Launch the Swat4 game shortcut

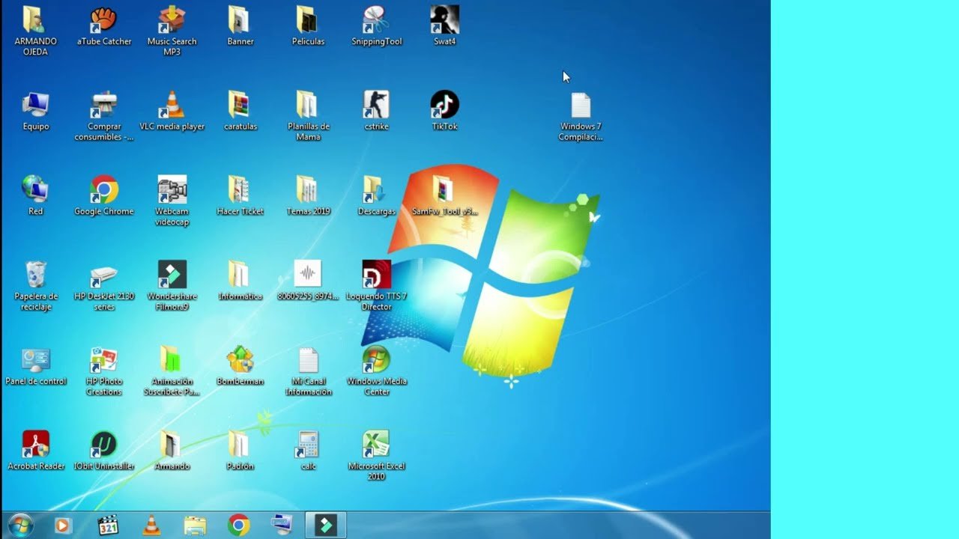pos(444,26)
